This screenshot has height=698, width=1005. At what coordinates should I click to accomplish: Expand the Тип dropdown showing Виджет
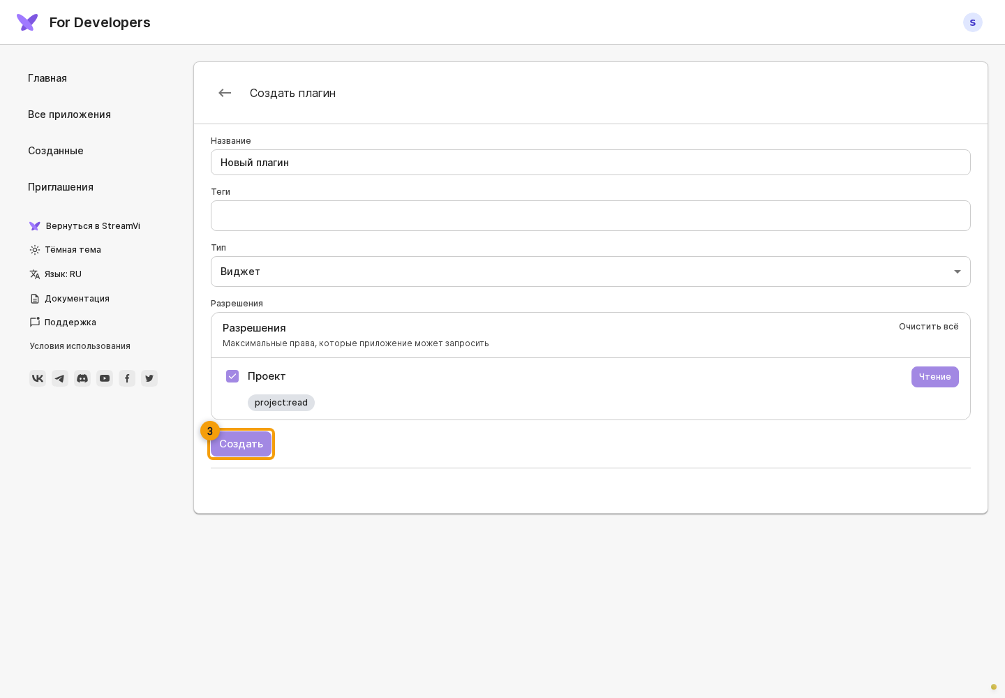coord(590,272)
